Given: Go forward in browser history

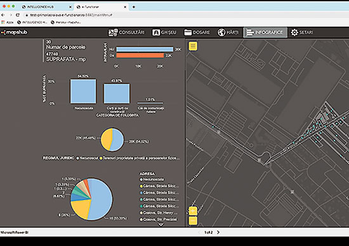Looking at the screenshot, I should coord(11,15).
